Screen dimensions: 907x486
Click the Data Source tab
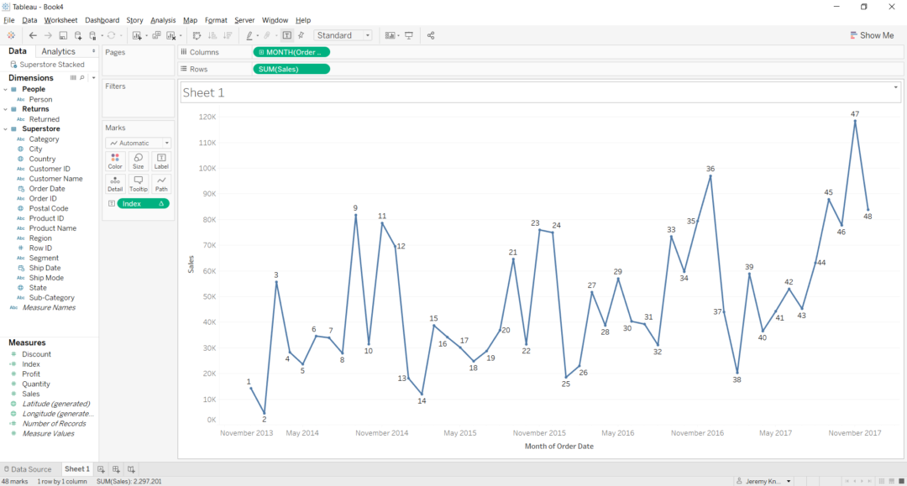pos(29,469)
